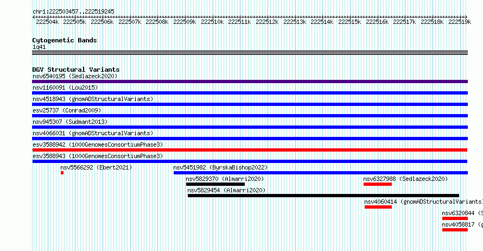Click the Cytogenetic Bands track title
Viewport: 483px width, 251px height.
pos(65,40)
